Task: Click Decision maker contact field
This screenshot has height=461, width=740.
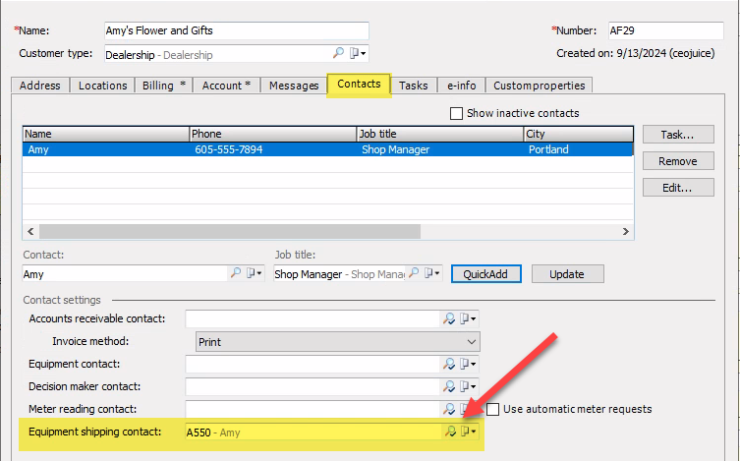Action: (x=313, y=386)
